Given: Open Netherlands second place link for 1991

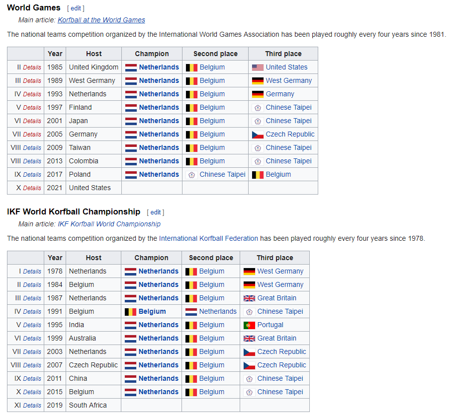Looking at the screenshot, I should click(218, 311).
